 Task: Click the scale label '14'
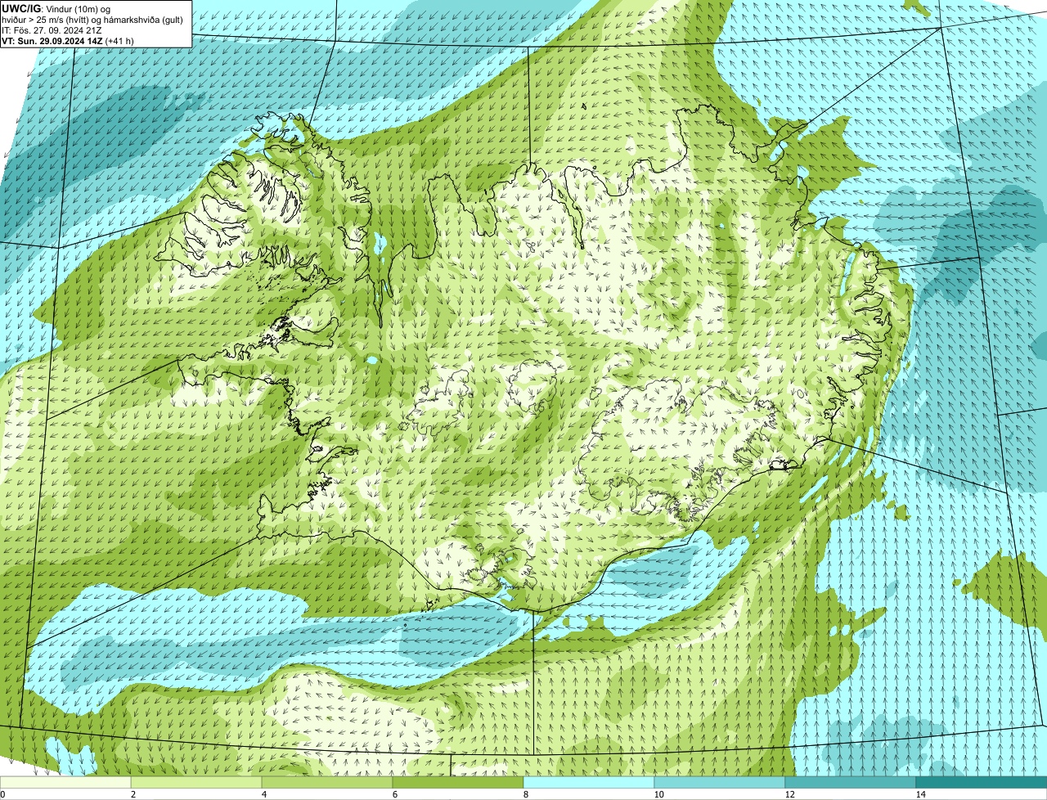pyautogui.click(x=920, y=794)
